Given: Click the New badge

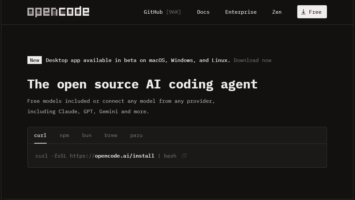Looking at the screenshot, I should 35,60.
